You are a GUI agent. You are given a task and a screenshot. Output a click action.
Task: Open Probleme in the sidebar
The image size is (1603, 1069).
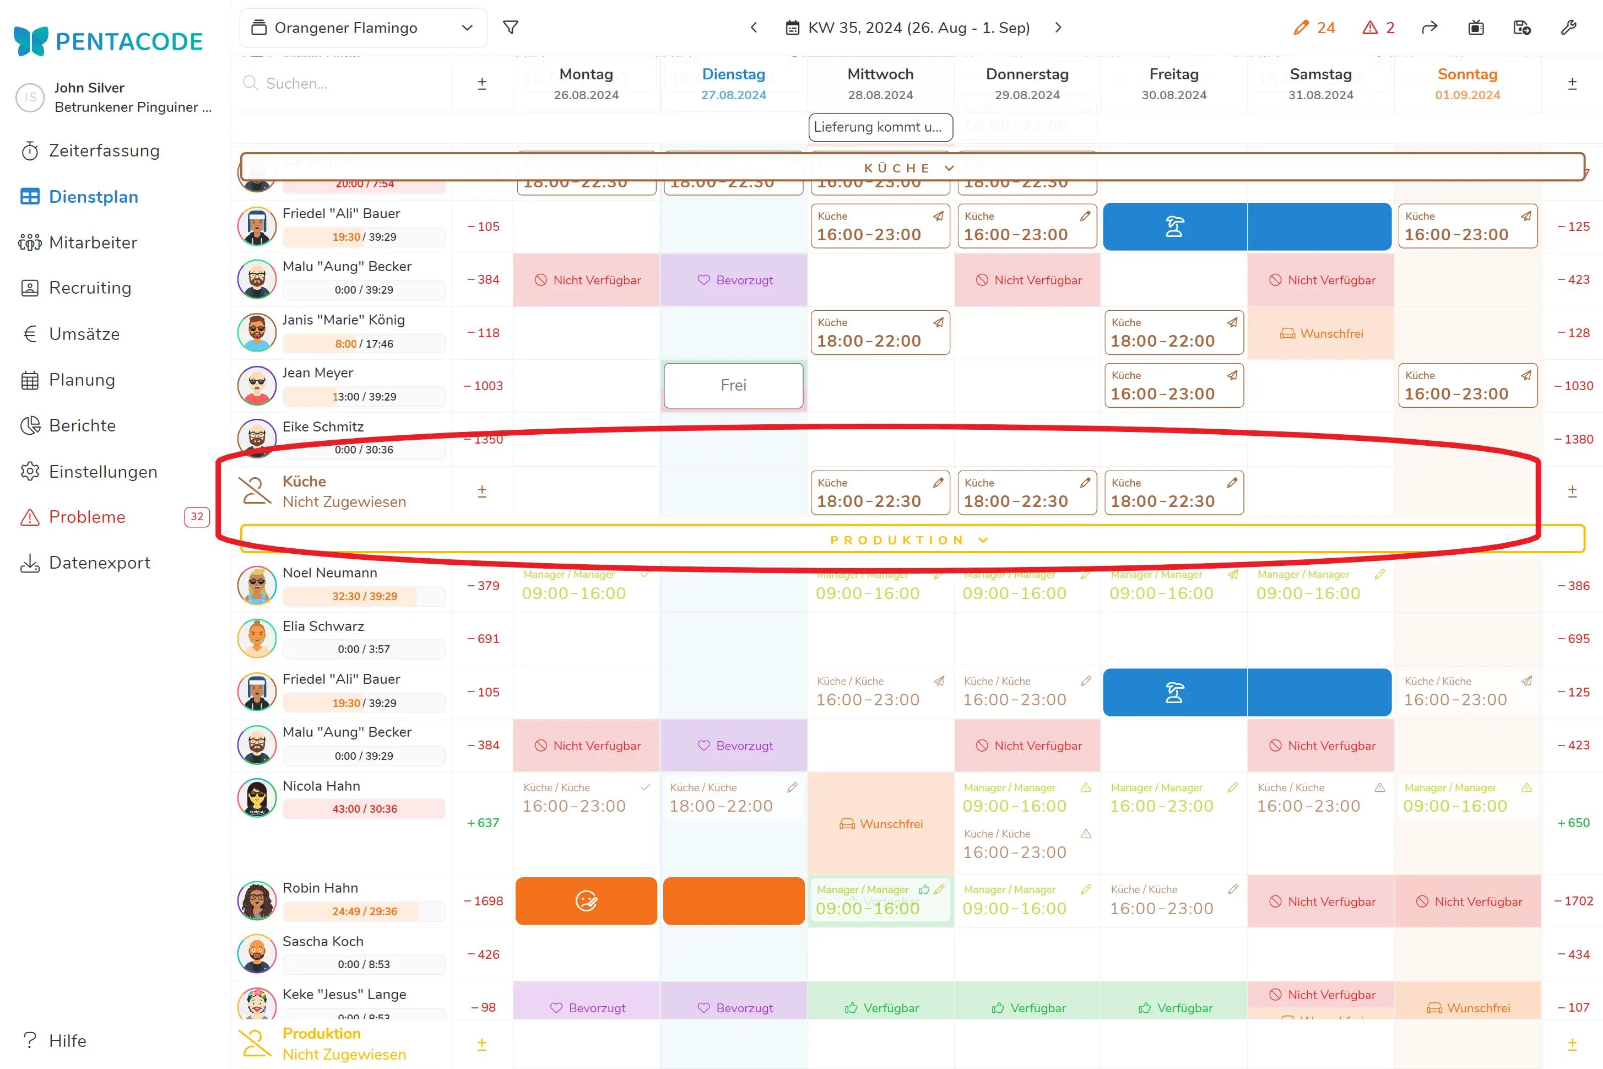[87, 517]
